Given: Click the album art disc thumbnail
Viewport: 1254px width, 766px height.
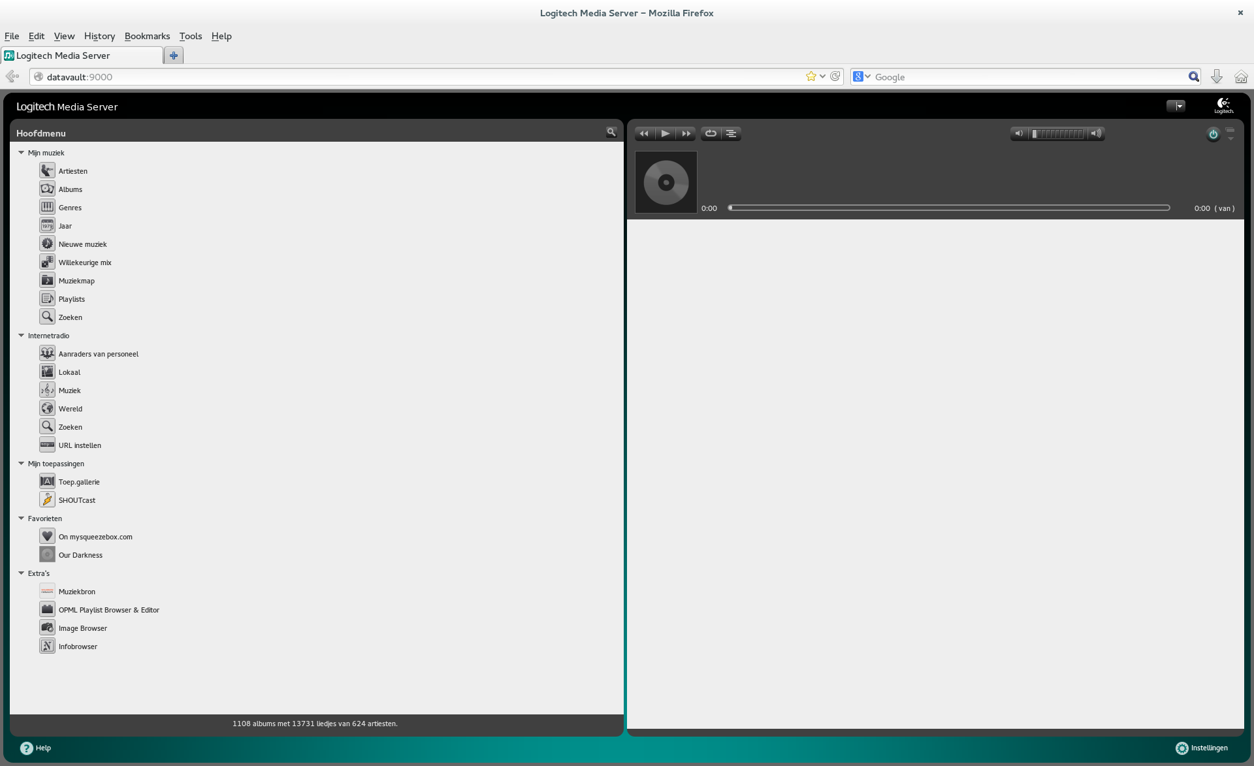Looking at the screenshot, I should coord(666,182).
